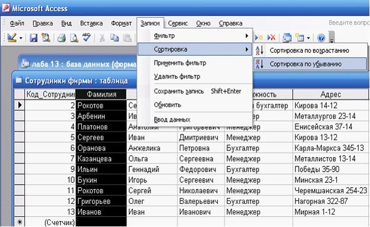Click the New record icon
370x227 pixels.
tap(259, 37)
